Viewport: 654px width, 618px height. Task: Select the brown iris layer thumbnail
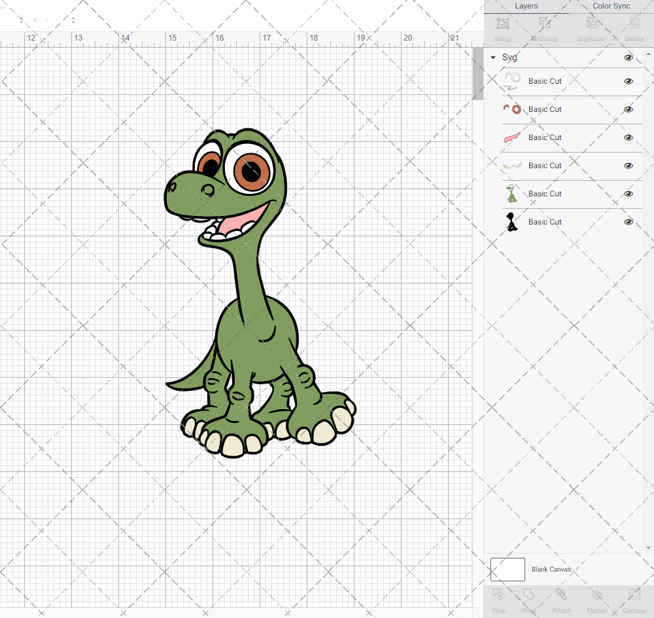pos(512,109)
